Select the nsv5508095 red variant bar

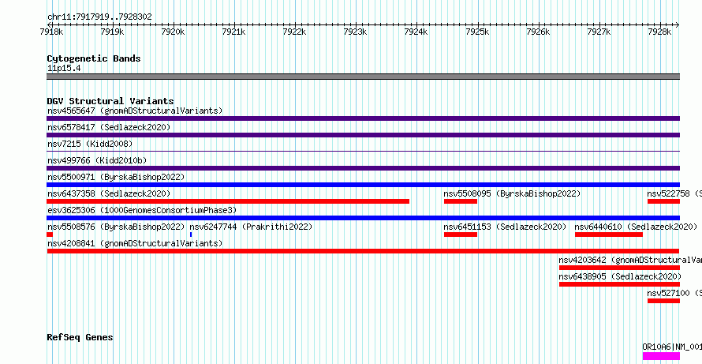[x=461, y=201]
